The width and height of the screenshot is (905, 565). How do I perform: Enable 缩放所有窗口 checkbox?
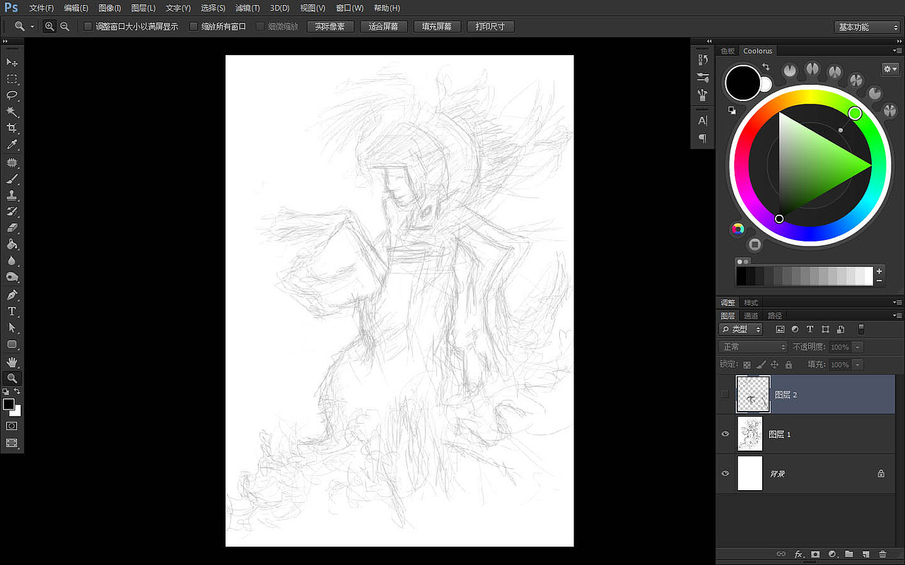194,27
